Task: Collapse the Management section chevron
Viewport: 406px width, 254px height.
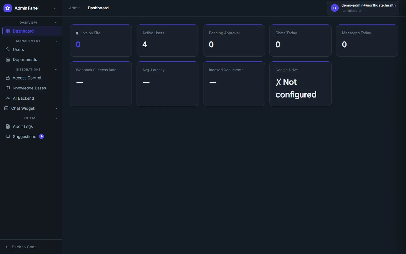Action: [x=56, y=41]
